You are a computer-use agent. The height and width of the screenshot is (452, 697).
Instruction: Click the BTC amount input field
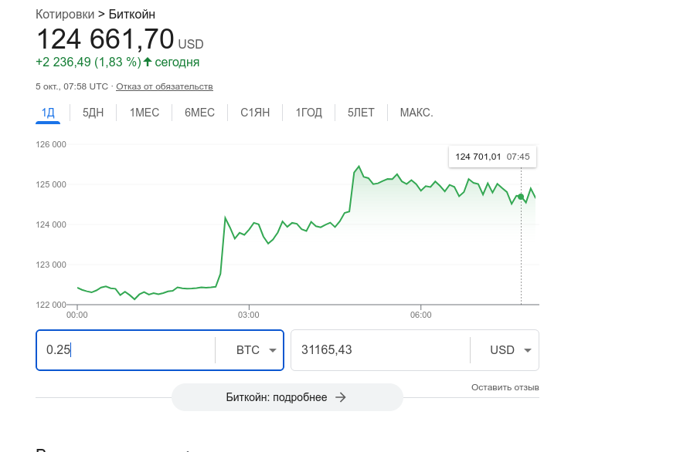coord(124,350)
